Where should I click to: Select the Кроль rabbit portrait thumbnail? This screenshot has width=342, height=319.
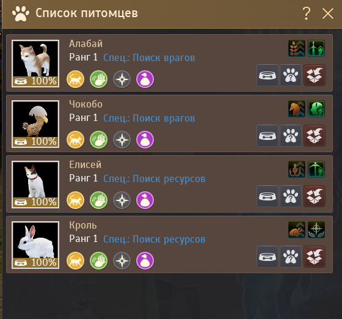(x=35, y=245)
